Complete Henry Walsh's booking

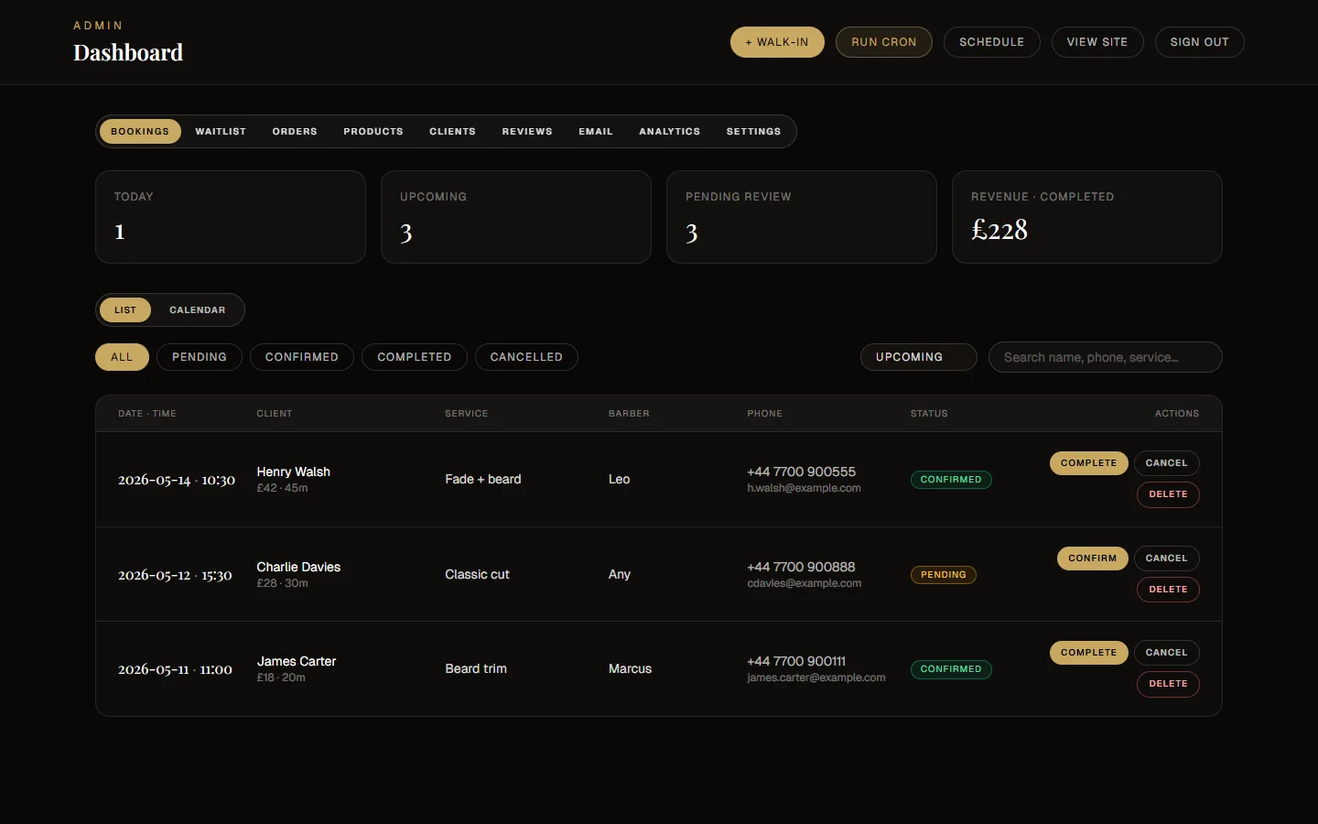pos(1089,463)
